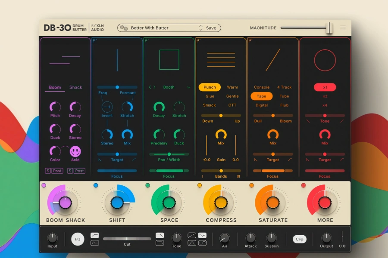Select the x4 option in More module
Image resolution: width=388 pixels, height=258 pixels.
tap(325, 105)
